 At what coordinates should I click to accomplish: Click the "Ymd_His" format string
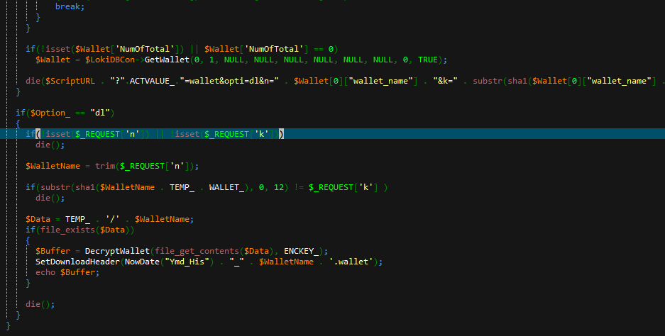(x=187, y=262)
